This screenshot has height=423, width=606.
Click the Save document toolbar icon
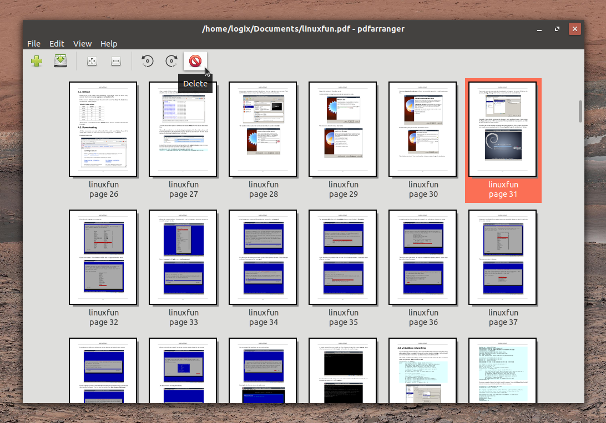60,61
